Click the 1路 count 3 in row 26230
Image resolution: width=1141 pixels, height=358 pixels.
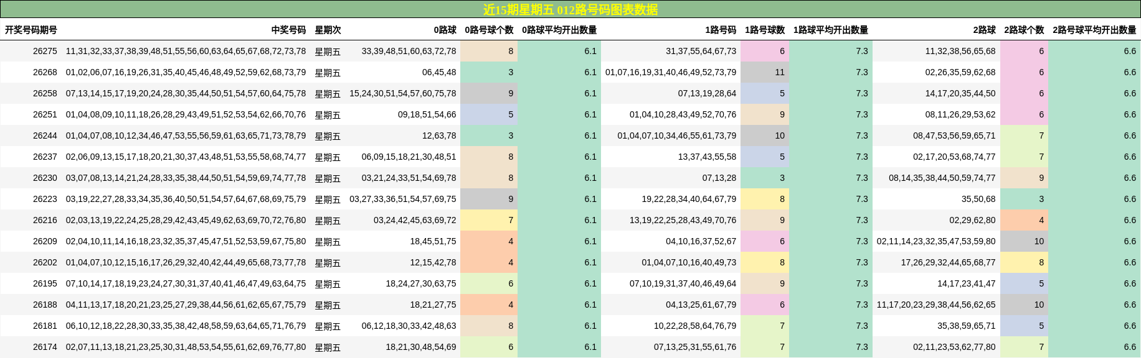click(765, 178)
